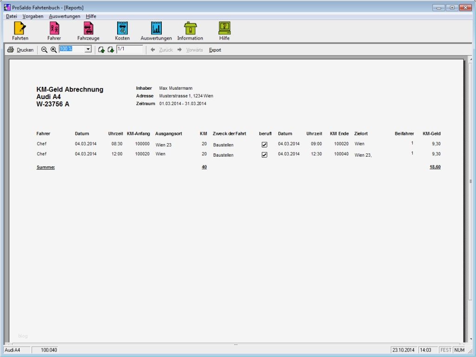Click the Zweck der Fahrt column header

[x=230, y=133]
